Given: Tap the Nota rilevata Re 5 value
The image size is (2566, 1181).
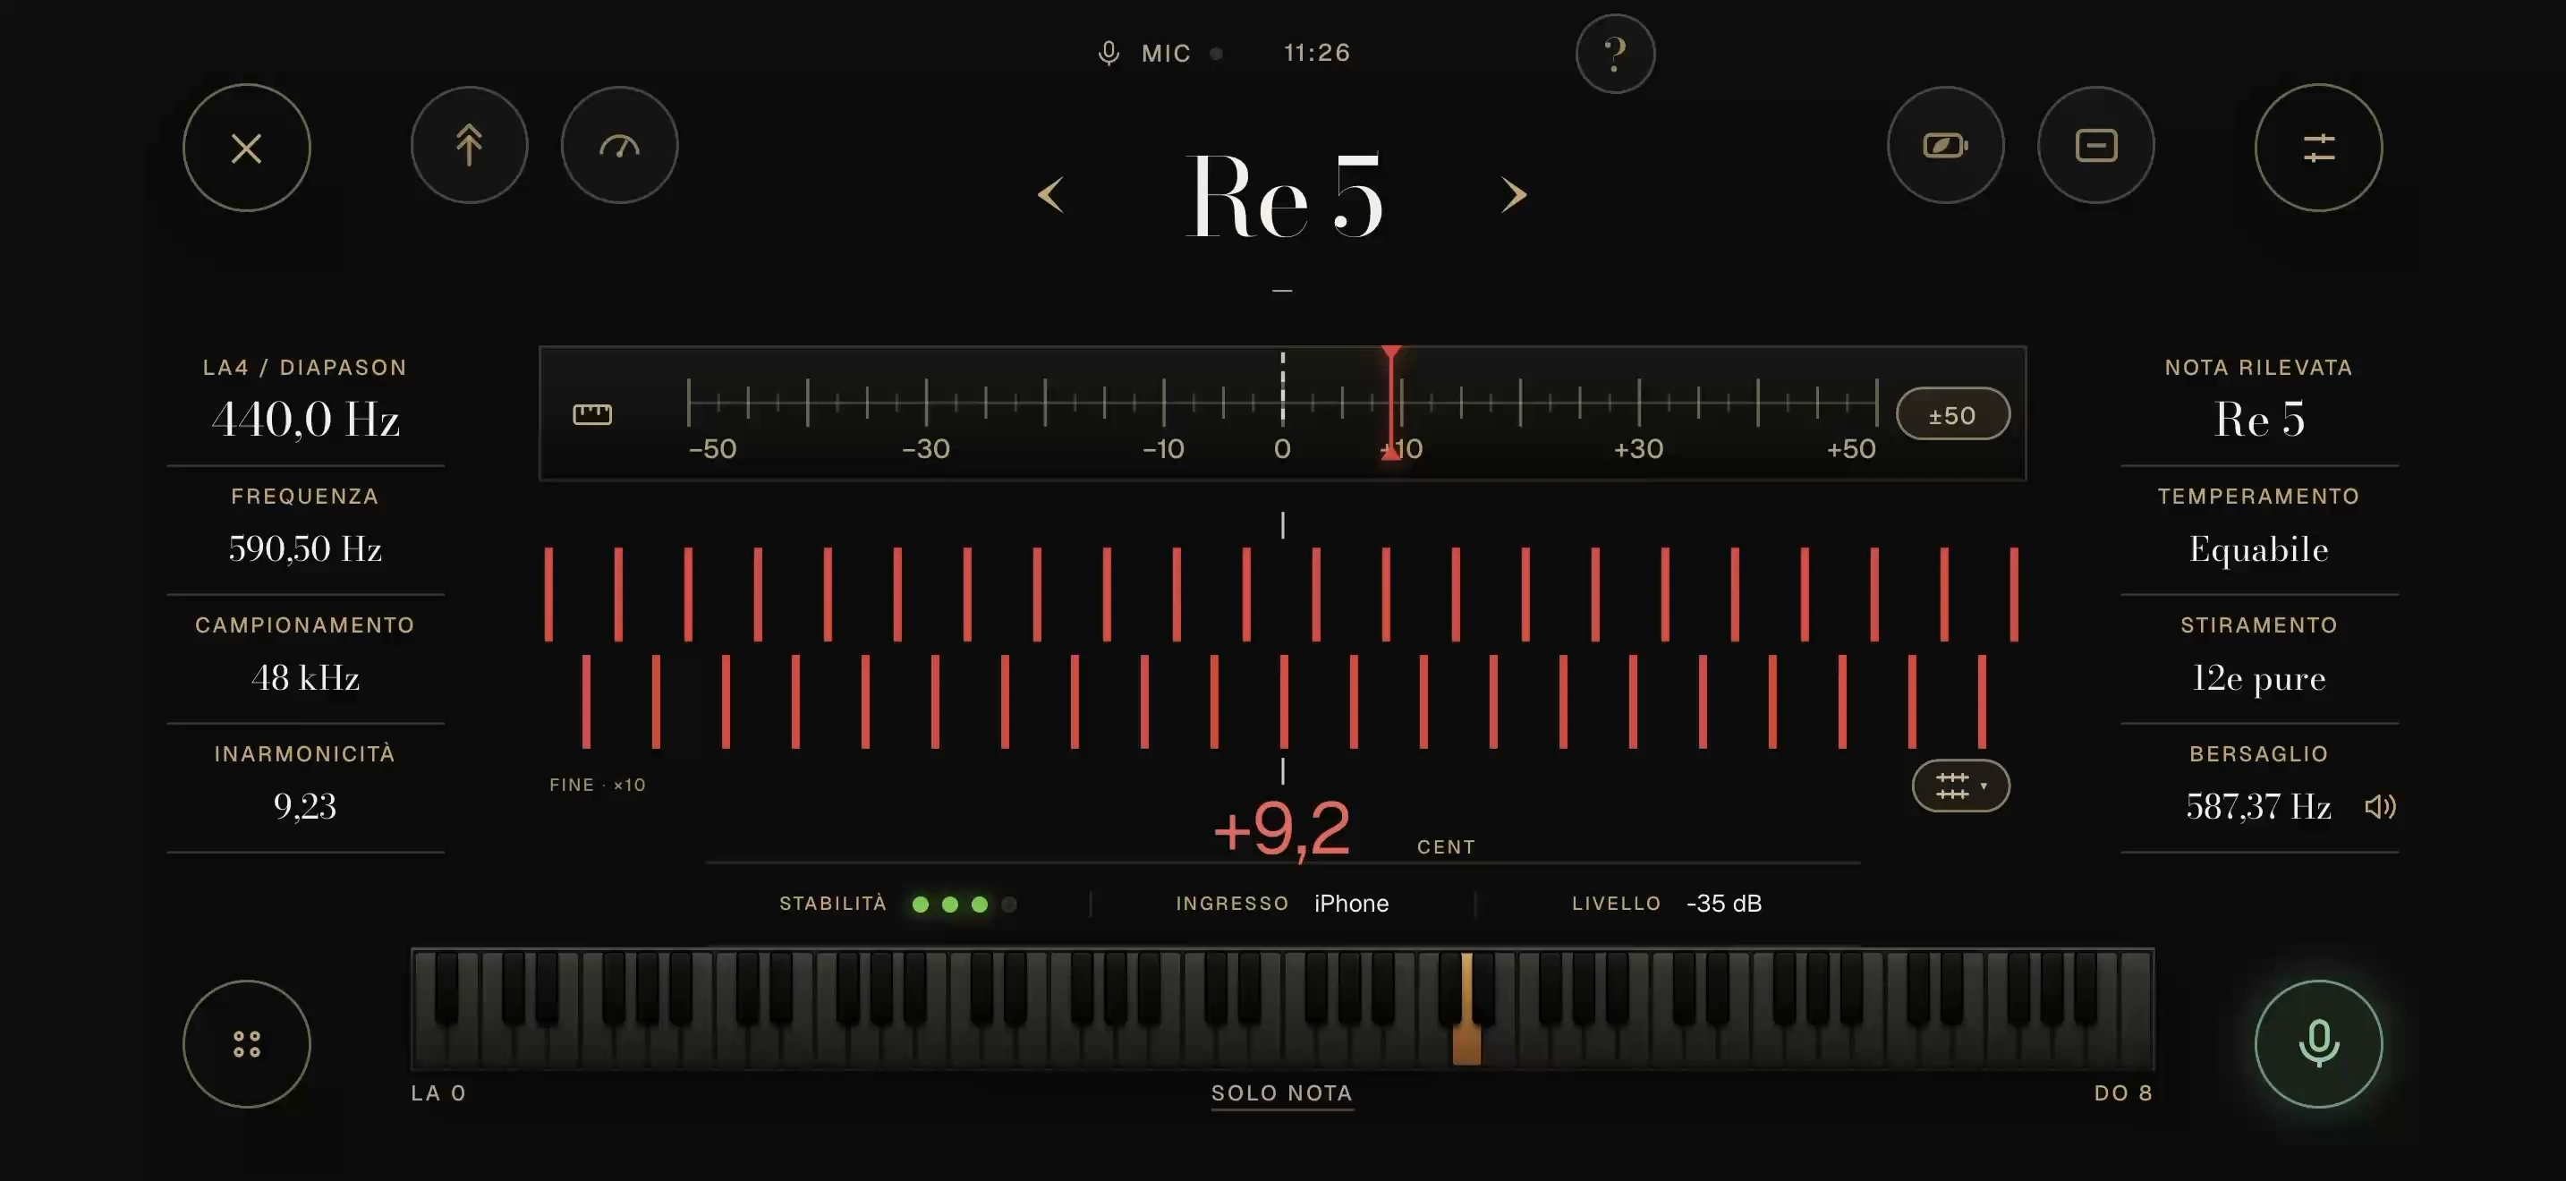Looking at the screenshot, I should 2259,420.
